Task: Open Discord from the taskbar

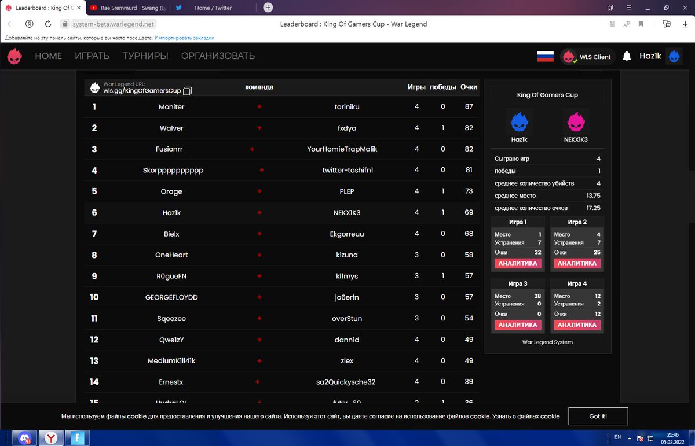Action: (x=24, y=437)
